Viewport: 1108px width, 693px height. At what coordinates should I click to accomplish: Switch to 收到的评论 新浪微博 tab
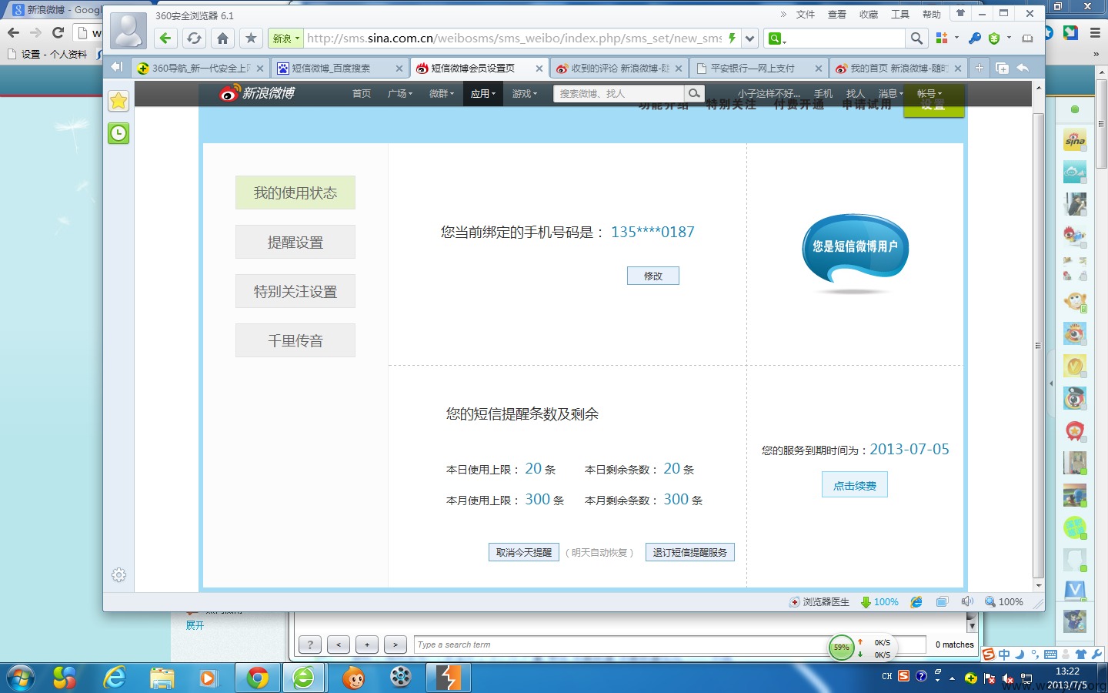pos(619,68)
